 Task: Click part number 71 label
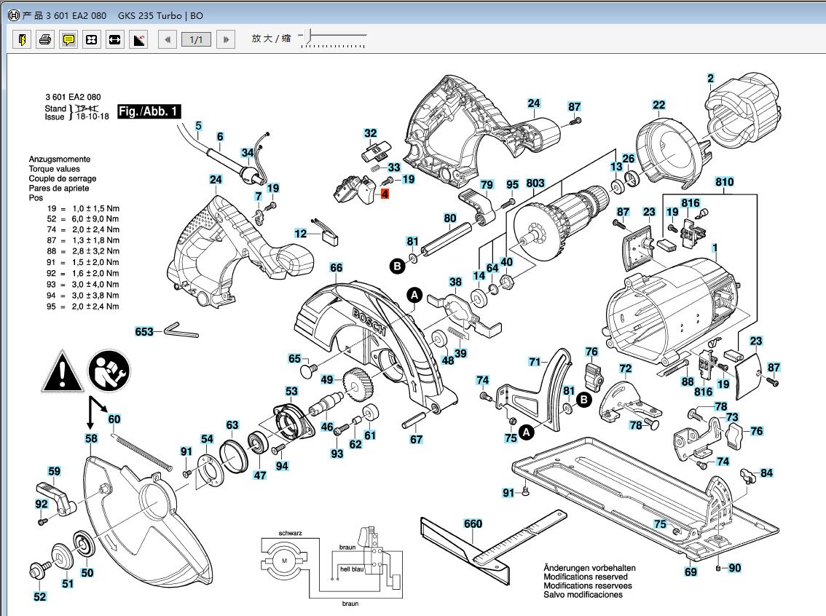pyautogui.click(x=535, y=362)
